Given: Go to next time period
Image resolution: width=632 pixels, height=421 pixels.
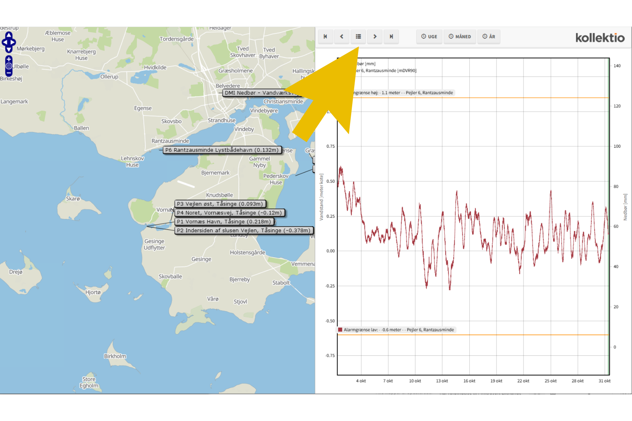Looking at the screenshot, I should point(375,36).
